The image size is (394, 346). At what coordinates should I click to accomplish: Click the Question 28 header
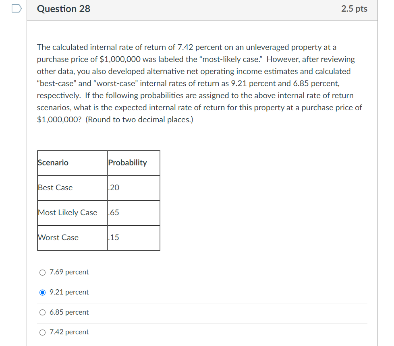pyautogui.click(x=63, y=9)
